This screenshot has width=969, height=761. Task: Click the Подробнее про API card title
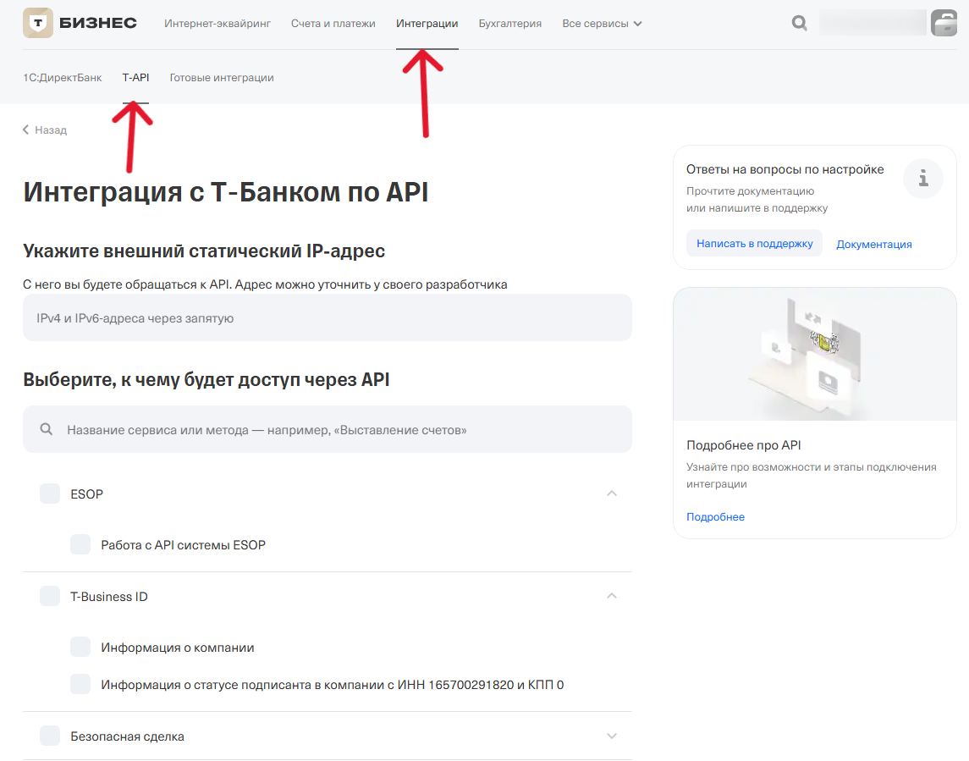(743, 445)
